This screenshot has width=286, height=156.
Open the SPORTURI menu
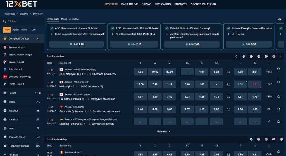coord(111,4)
